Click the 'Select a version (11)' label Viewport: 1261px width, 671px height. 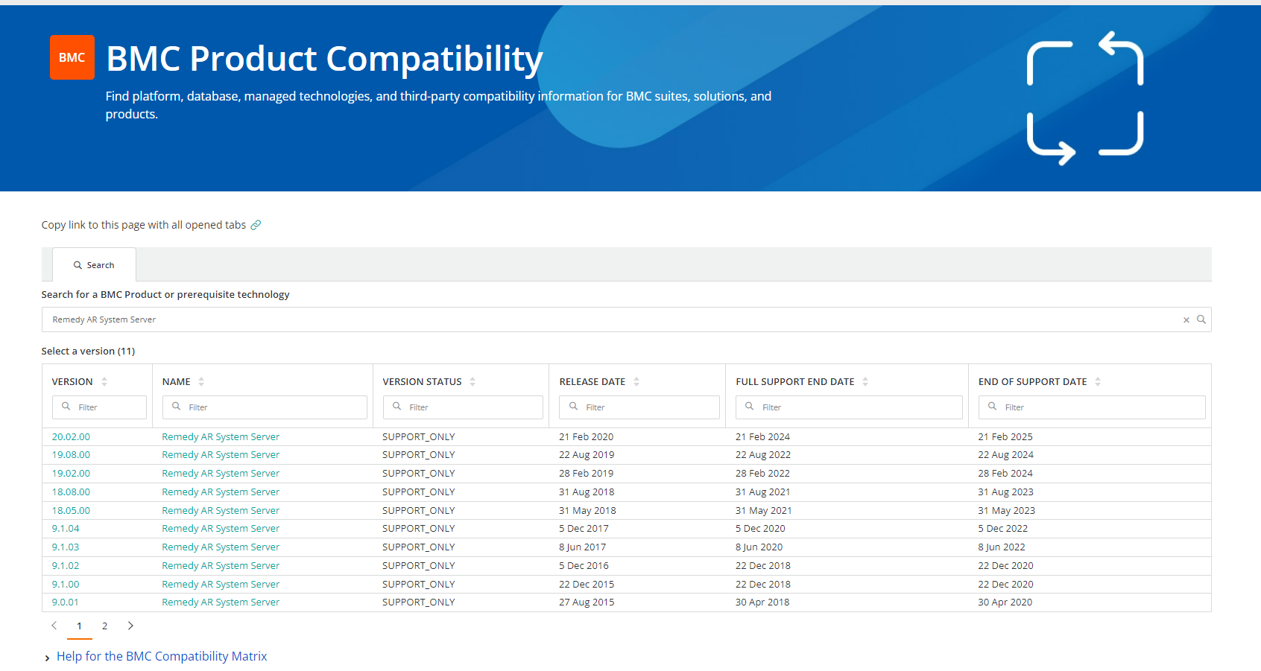88,351
